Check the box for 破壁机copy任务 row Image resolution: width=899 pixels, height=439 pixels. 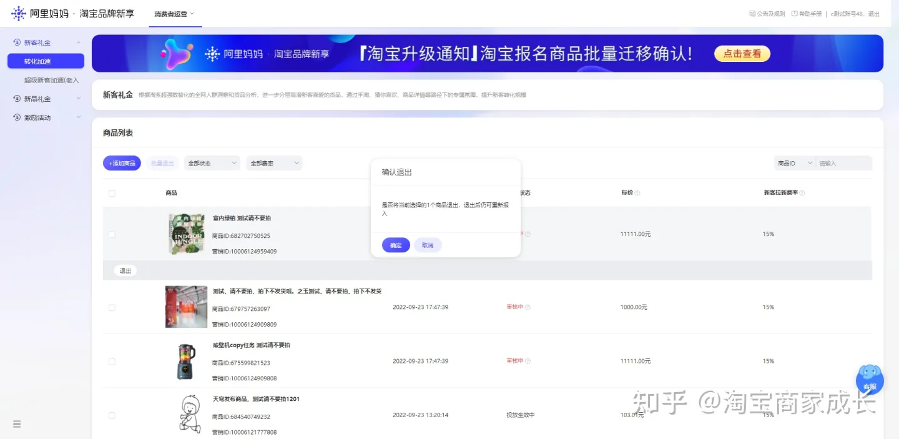coord(112,362)
